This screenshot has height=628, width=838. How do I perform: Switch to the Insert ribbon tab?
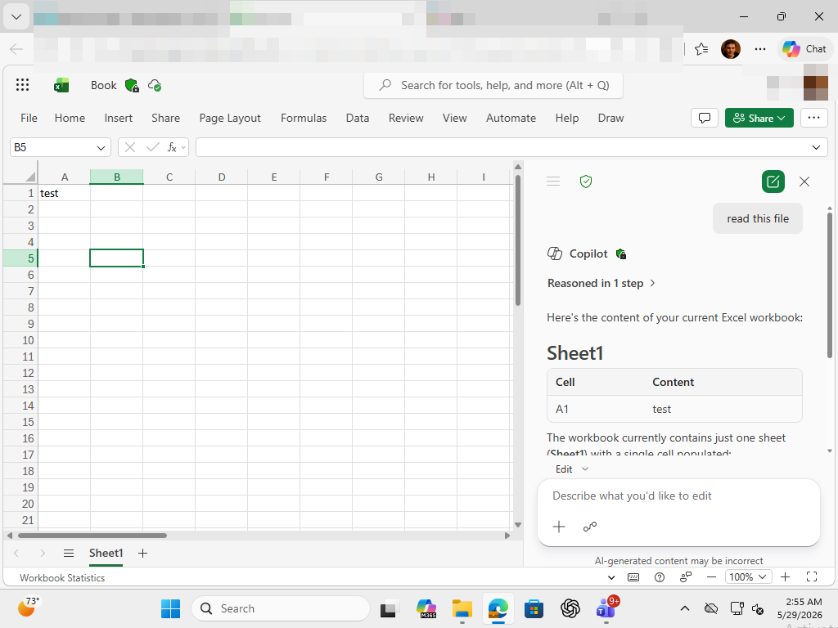118,118
